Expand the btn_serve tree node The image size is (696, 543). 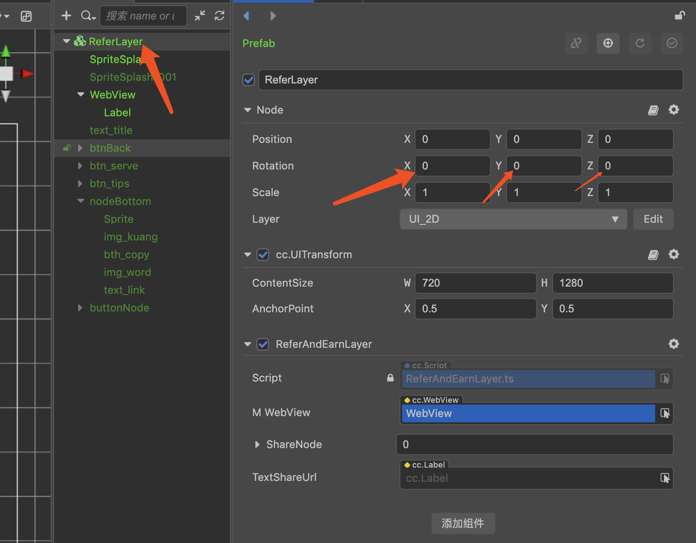[x=80, y=166]
